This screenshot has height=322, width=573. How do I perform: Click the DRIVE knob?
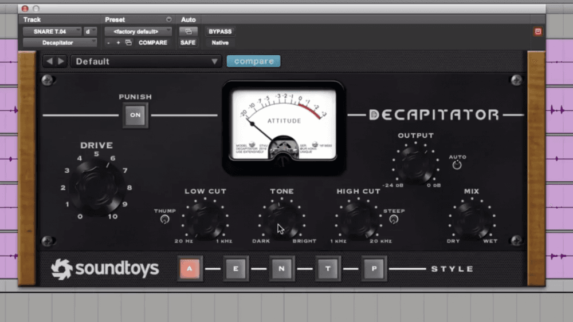point(97,188)
